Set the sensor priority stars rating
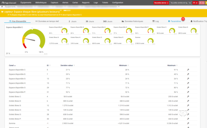207x128 pixels. pyautogui.click(x=67, y=10)
